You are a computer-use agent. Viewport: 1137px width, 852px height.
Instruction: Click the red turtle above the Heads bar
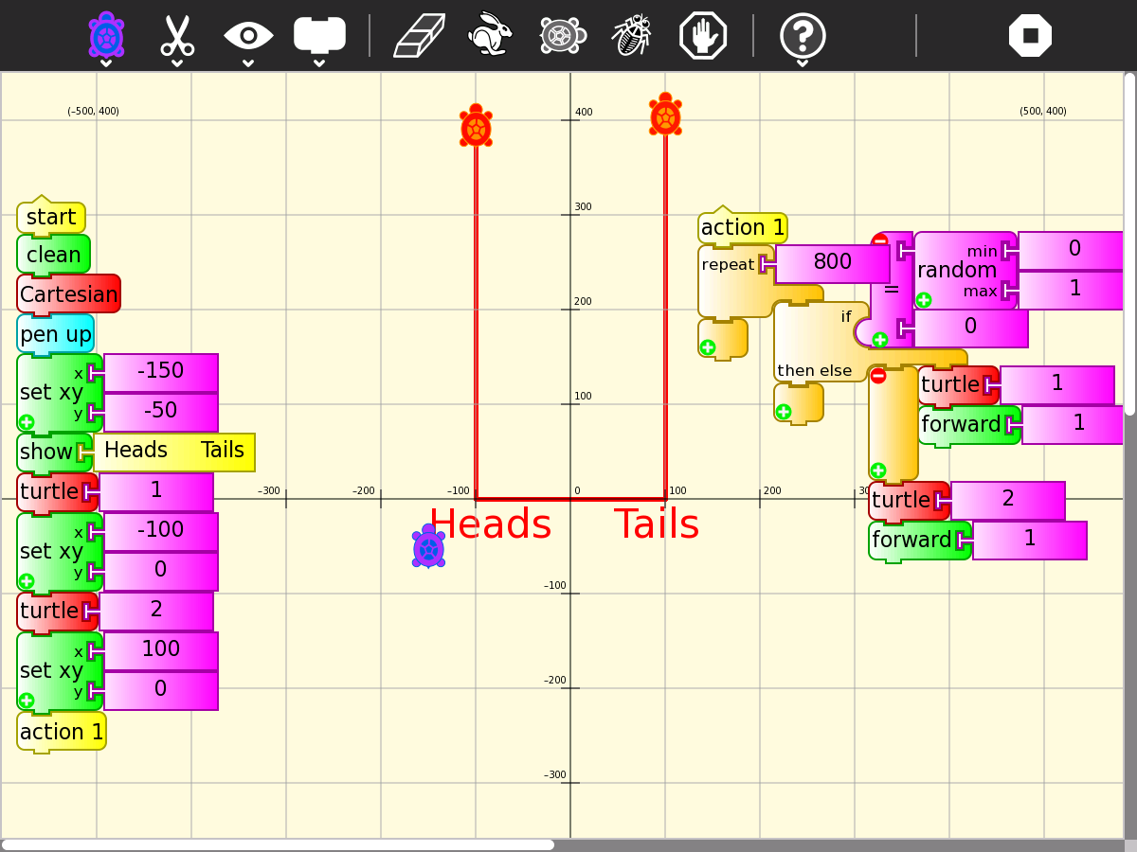(x=476, y=126)
